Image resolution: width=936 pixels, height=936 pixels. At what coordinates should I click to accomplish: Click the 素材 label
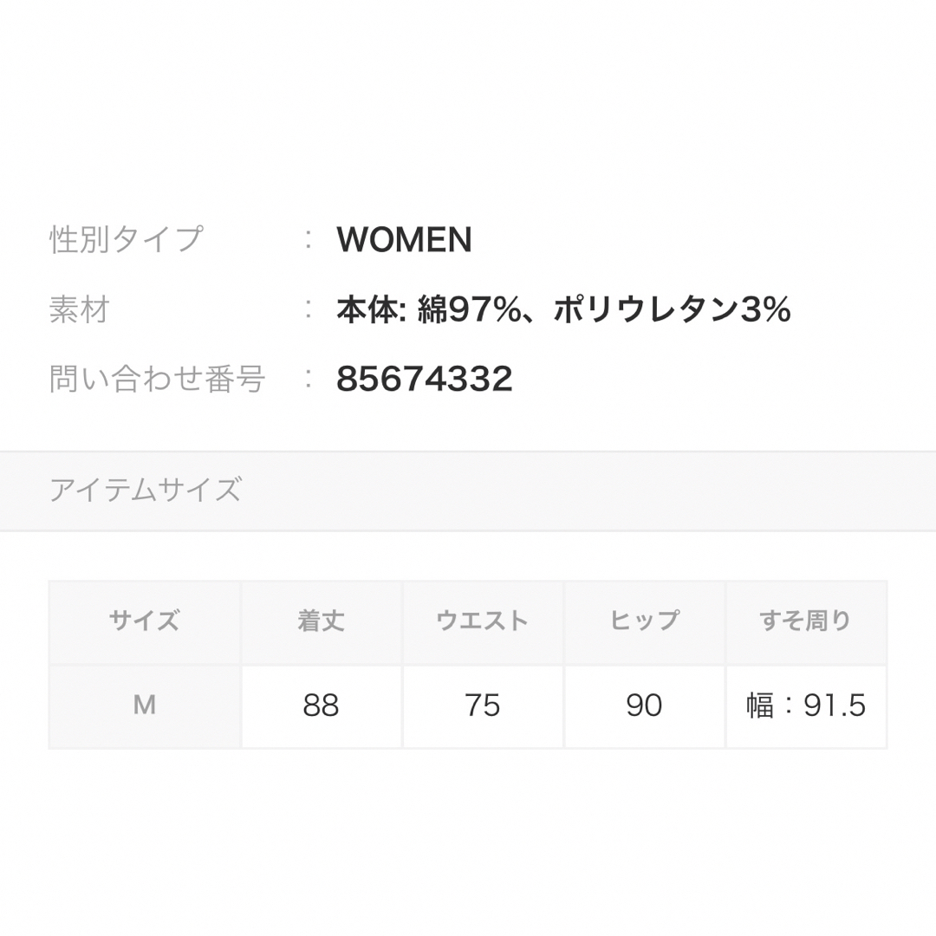80,309
